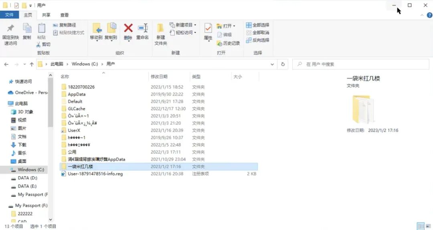Switch to the 查看 (View) tab
The image size is (433, 230).
tap(64, 15)
